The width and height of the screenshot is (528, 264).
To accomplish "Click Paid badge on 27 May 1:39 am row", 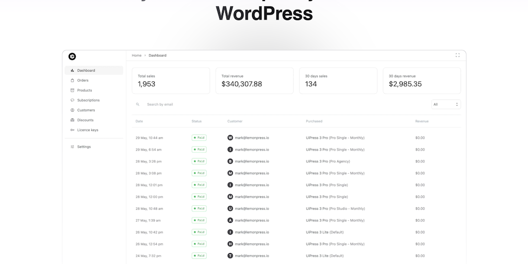I will (199, 220).
